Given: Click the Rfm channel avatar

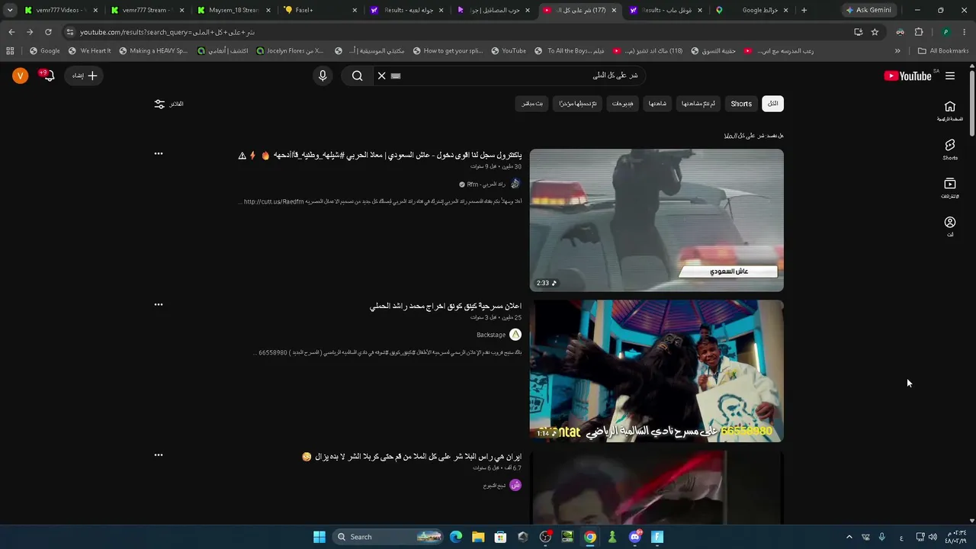Looking at the screenshot, I should (515, 184).
